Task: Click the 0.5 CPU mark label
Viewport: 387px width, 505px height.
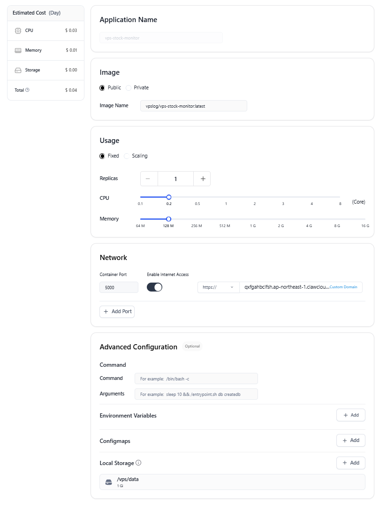Action: pos(197,204)
